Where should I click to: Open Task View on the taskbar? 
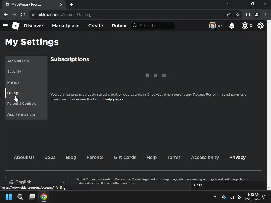tap(32, 197)
